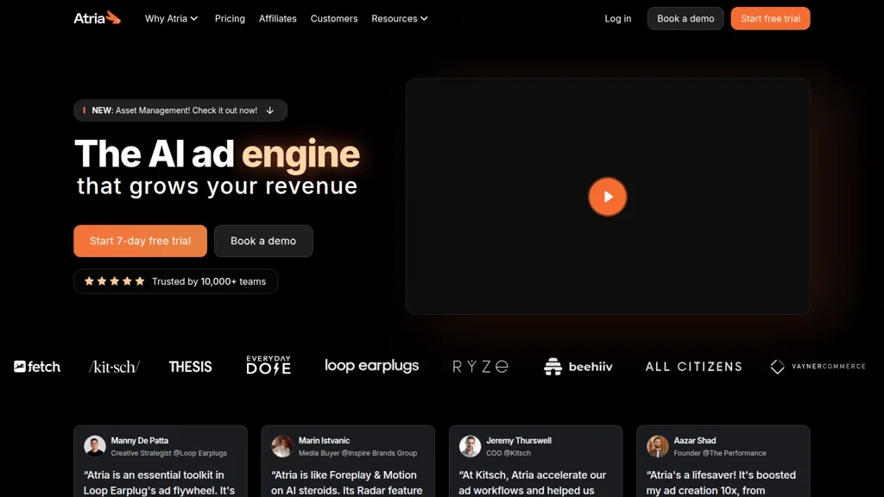
Task: Click the beehiiv brand logo
Action: tap(578, 367)
